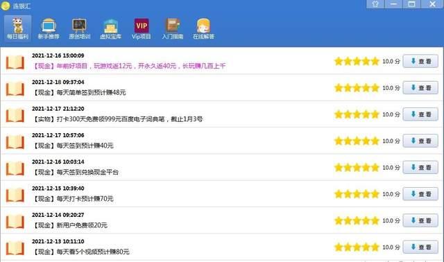Image resolution: width=444 pixels, height=262 pixels.
Task: View the 玩游戏送12元 project with 查看
Action: [x=420, y=61]
